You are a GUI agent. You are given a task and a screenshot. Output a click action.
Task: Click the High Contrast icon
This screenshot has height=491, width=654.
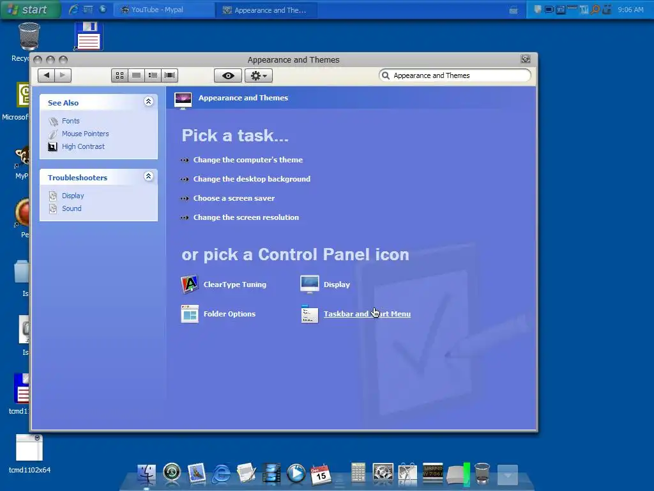(52, 146)
